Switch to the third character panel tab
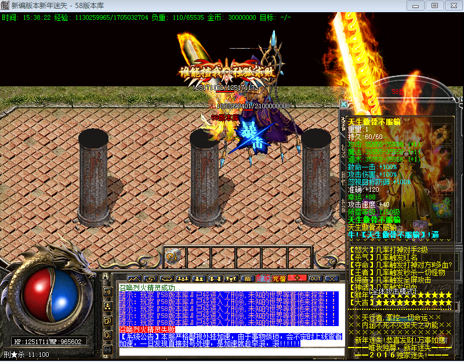Viewport: 464px width, 362px height. (x=343, y=178)
